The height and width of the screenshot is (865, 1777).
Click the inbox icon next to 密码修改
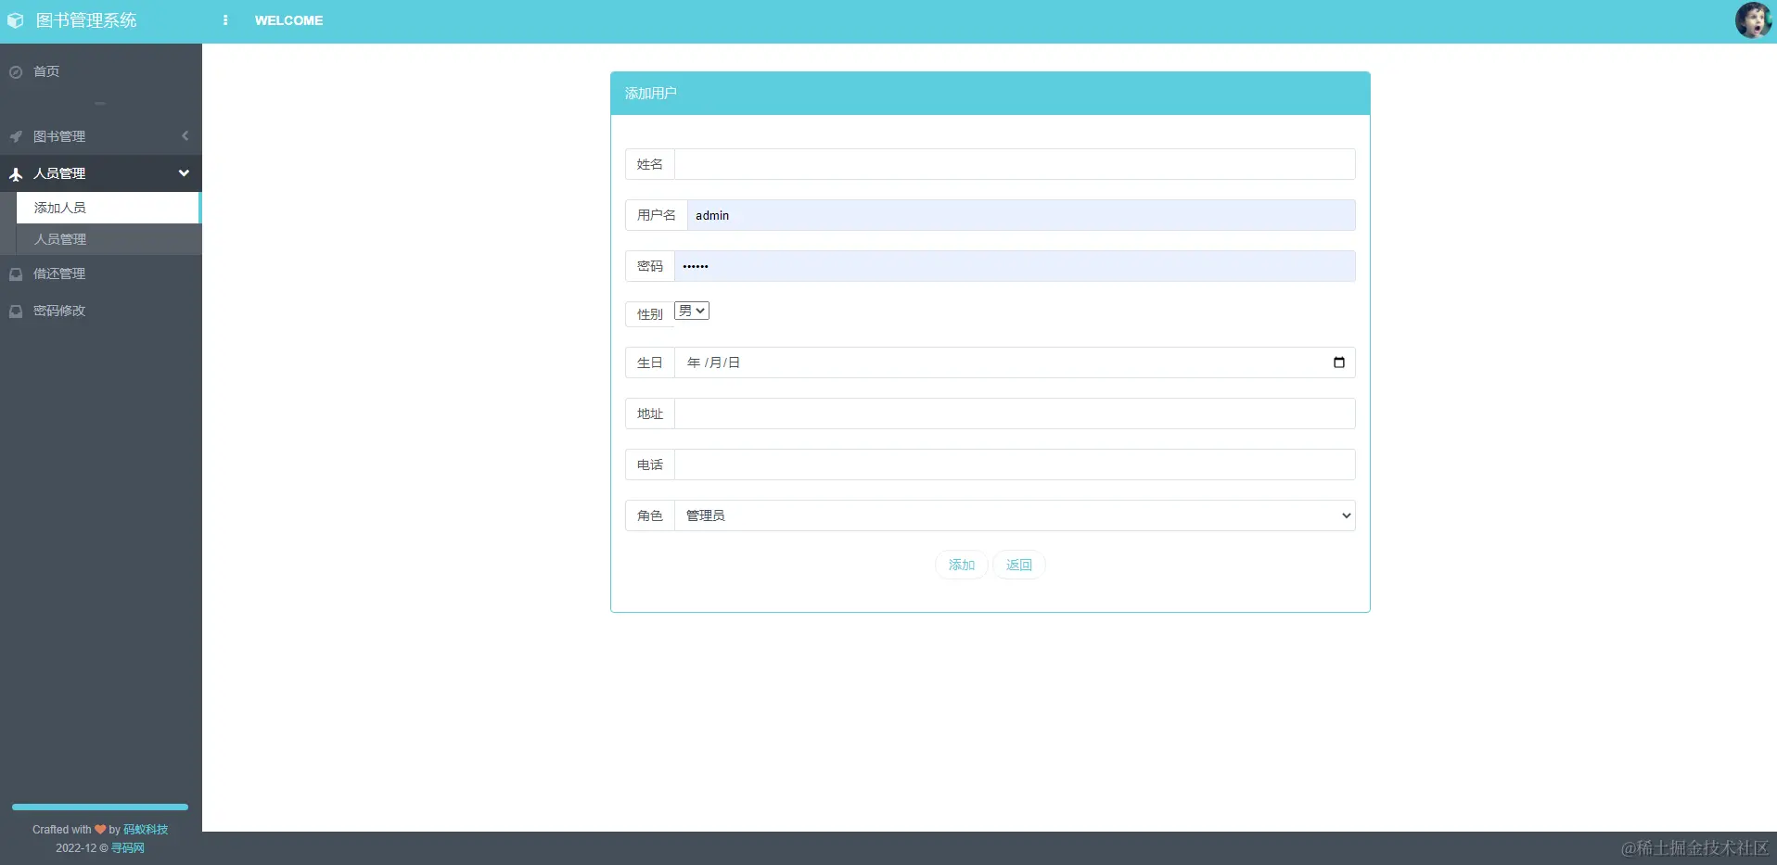pos(15,311)
